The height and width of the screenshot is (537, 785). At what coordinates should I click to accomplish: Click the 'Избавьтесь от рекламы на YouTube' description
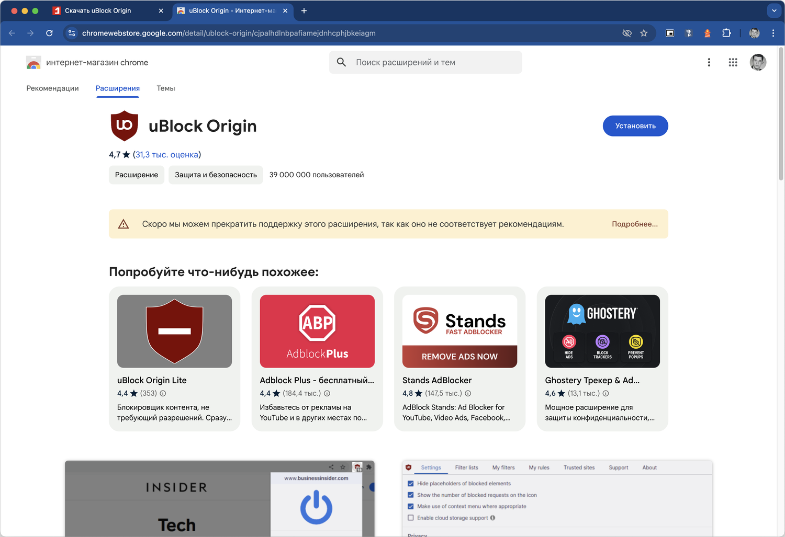[313, 413]
